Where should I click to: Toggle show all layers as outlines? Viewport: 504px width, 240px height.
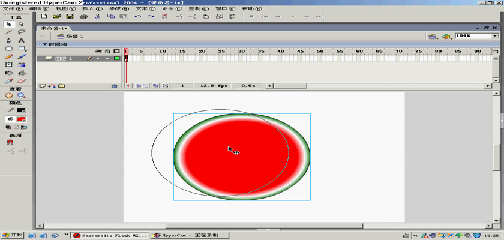116,51
